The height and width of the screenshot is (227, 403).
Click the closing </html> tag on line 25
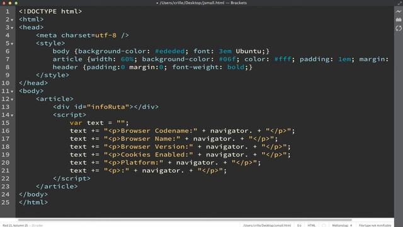tap(33, 202)
